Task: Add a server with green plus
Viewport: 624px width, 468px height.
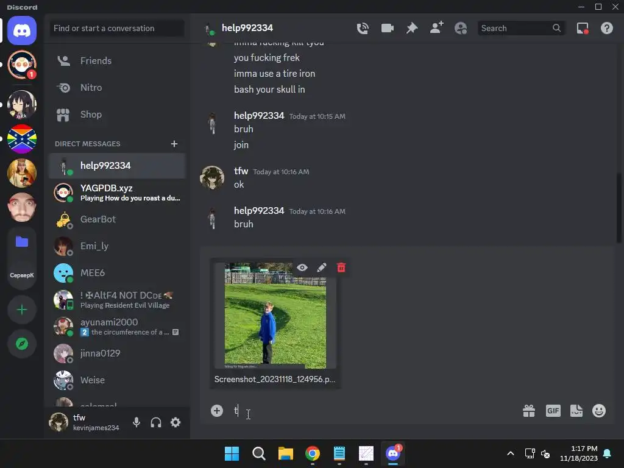Action: click(x=22, y=310)
